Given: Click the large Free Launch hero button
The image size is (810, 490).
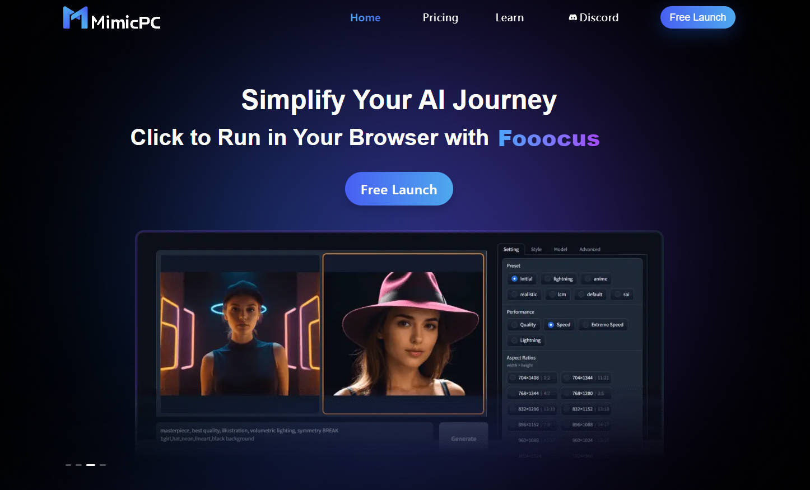Looking at the screenshot, I should [x=399, y=189].
